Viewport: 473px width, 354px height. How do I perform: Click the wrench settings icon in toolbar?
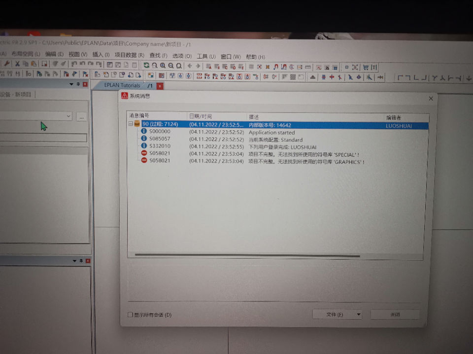pyautogui.click(x=6, y=63)
